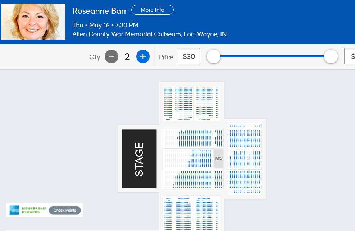Click the Allen County War Memorial Coliseum venue text
The width and height of the screenshot is (355, 231).
[149, 34]
